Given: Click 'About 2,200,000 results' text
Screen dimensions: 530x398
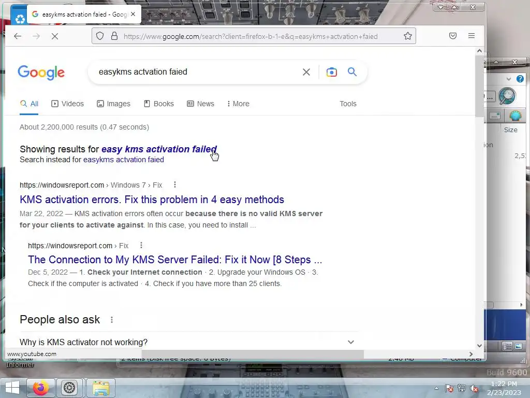Looking at the screenshot, I should 84,127.
